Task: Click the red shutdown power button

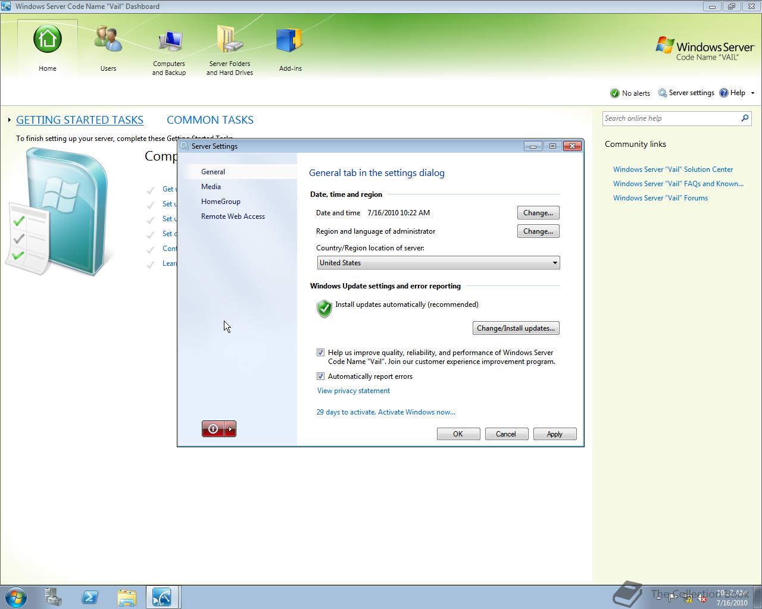Action: (x=213, y=429)
